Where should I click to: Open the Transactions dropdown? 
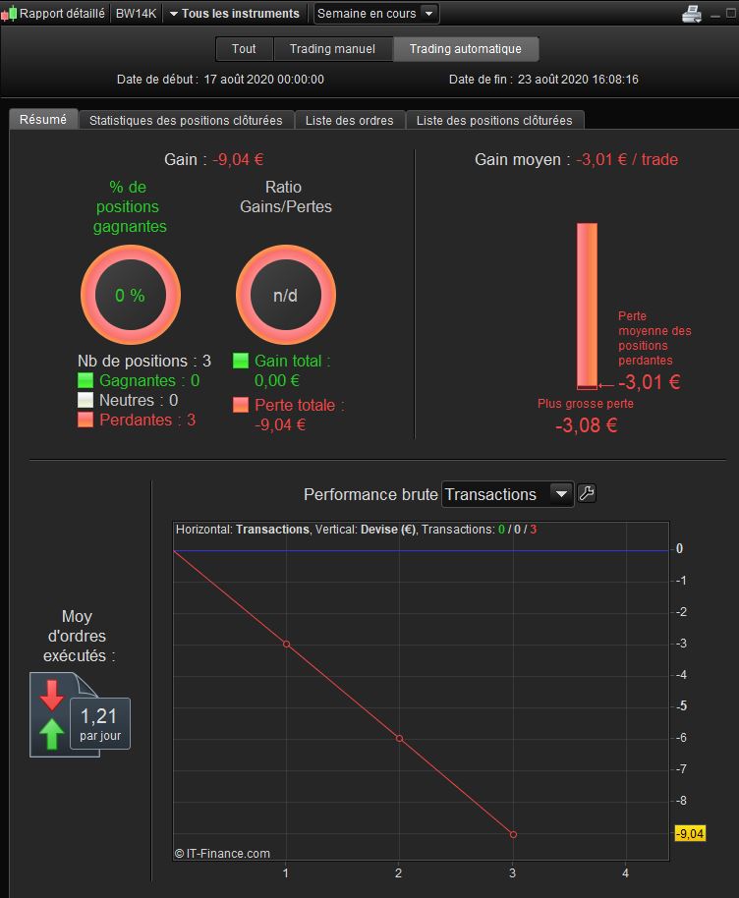(x=507, y=494)
